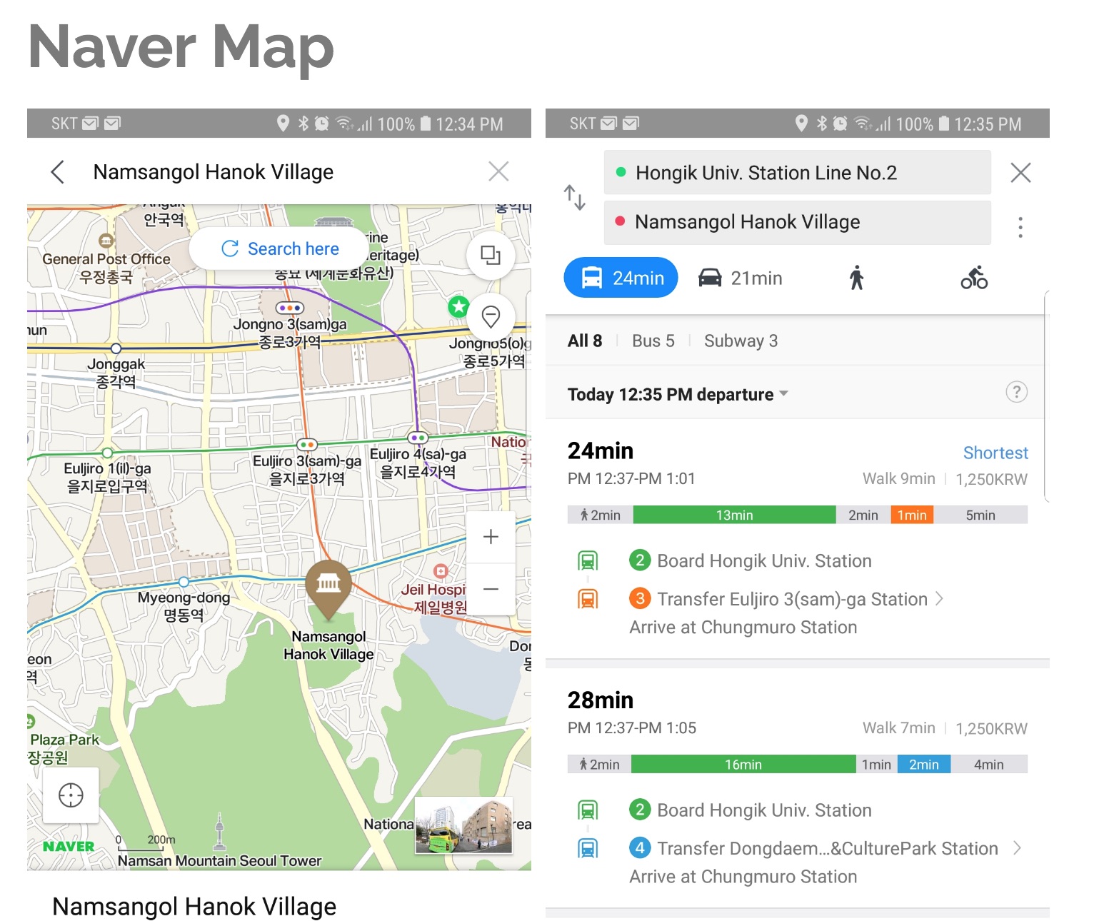1104x921 pixels.
Task: Center map on my current location
Action: click(x=71, y=795)
